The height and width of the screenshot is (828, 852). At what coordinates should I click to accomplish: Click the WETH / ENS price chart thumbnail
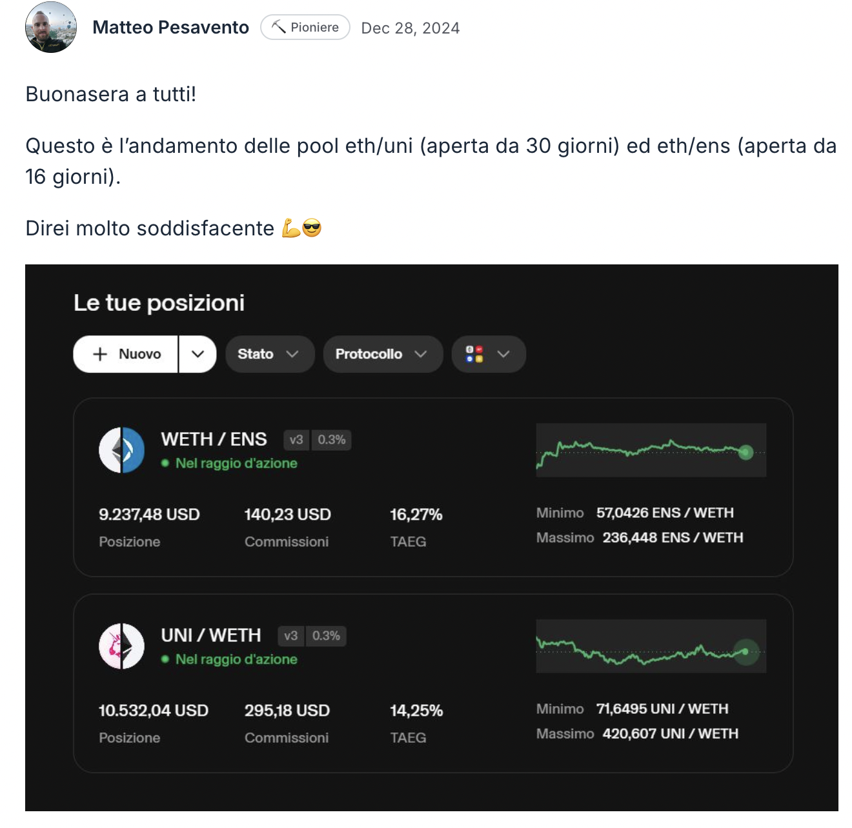651,450
